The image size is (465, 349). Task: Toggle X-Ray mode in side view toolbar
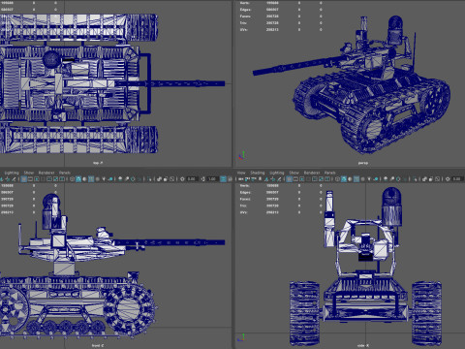424,179
